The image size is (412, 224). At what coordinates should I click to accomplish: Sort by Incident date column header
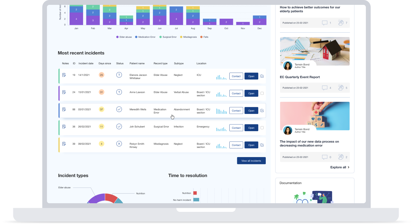pos(86,63)
